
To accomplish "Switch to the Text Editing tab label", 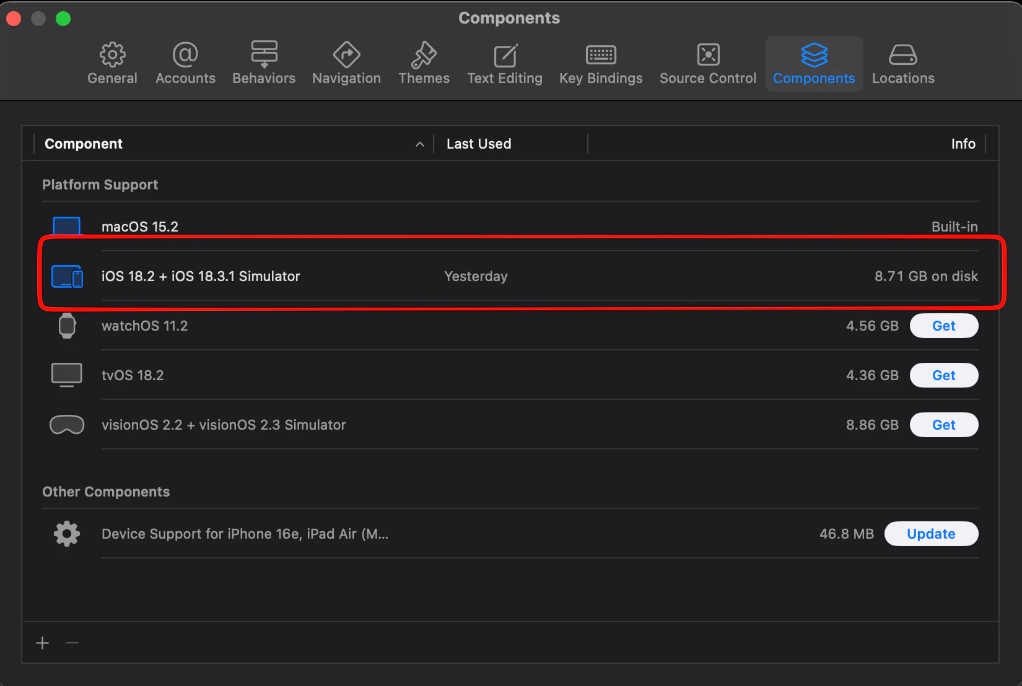I will (505, 79).
